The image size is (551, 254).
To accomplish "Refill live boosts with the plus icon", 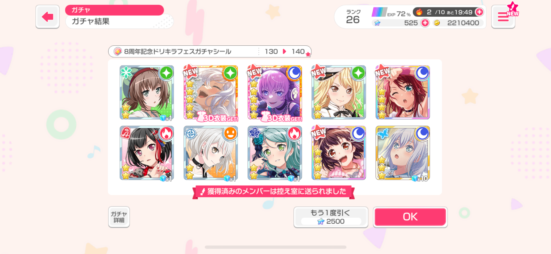I will pyautogui.click(x=479, y=12).
